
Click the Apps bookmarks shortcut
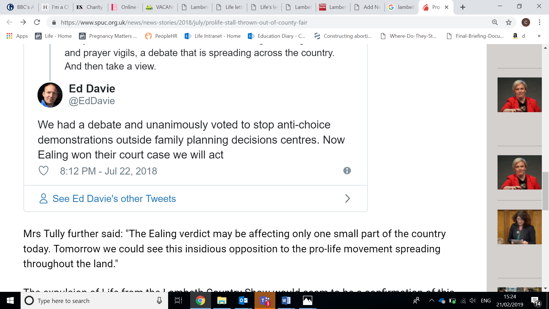coord(17,36)
